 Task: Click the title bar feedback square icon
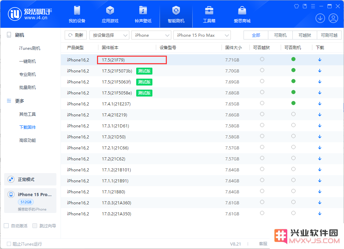pos(305,6)
